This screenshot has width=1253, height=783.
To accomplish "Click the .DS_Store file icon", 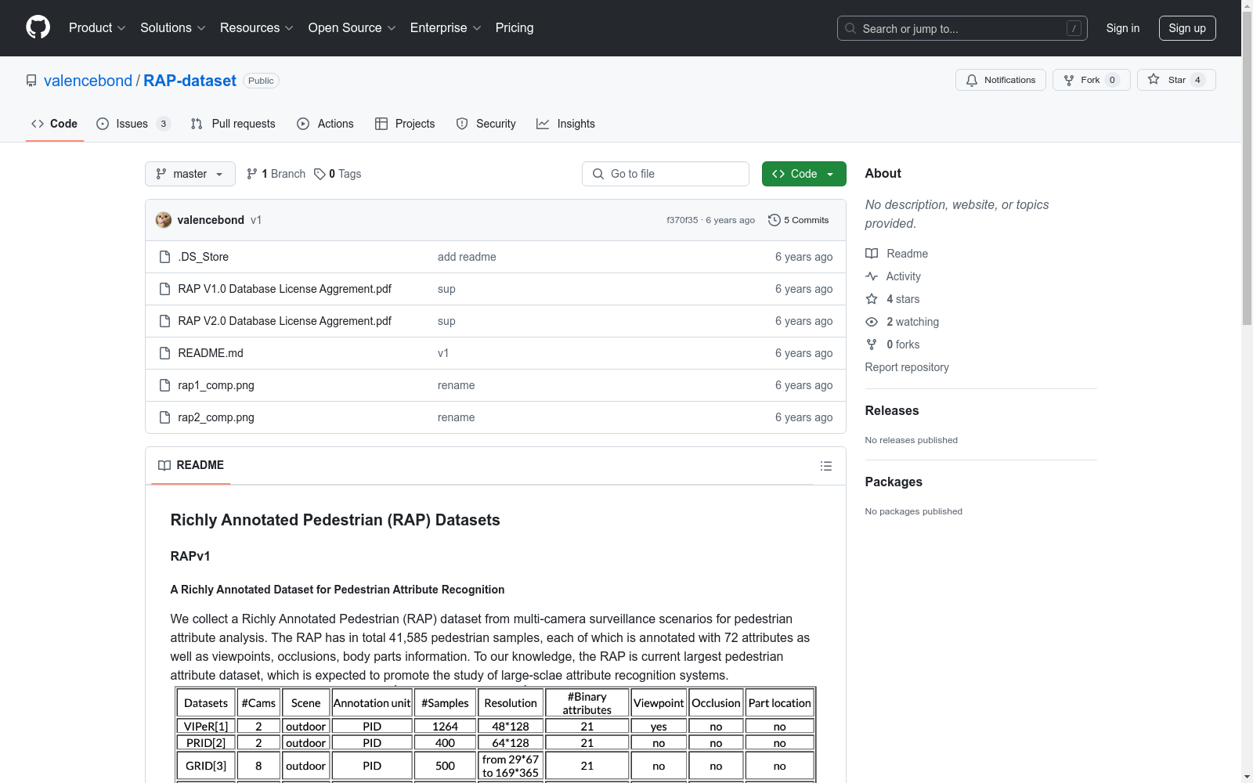I will [x=164, y=257].
